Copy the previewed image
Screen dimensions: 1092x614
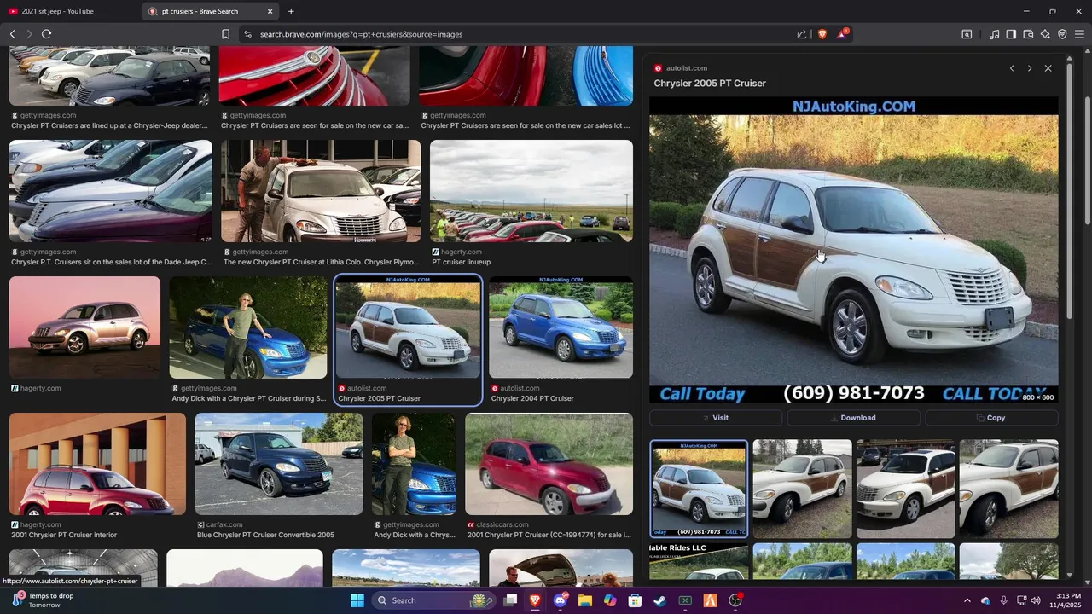991,418
